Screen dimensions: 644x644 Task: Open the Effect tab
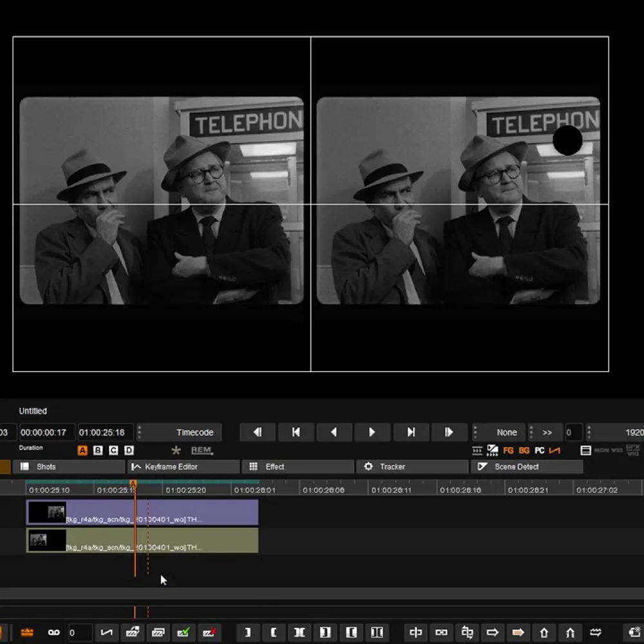[x=298, y=467]
